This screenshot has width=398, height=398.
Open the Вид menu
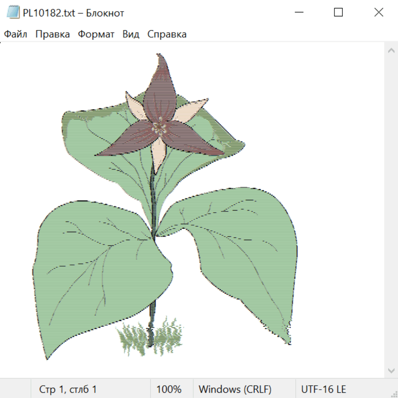pyautogui.click(x=131, y=34)
